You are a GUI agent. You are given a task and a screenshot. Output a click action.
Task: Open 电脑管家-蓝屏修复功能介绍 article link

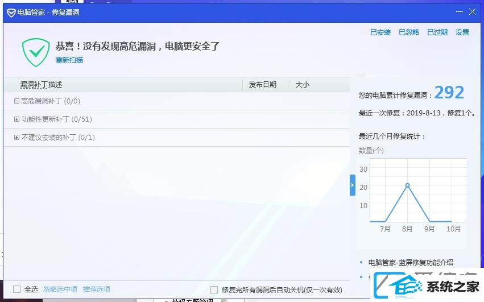[411, 262]
